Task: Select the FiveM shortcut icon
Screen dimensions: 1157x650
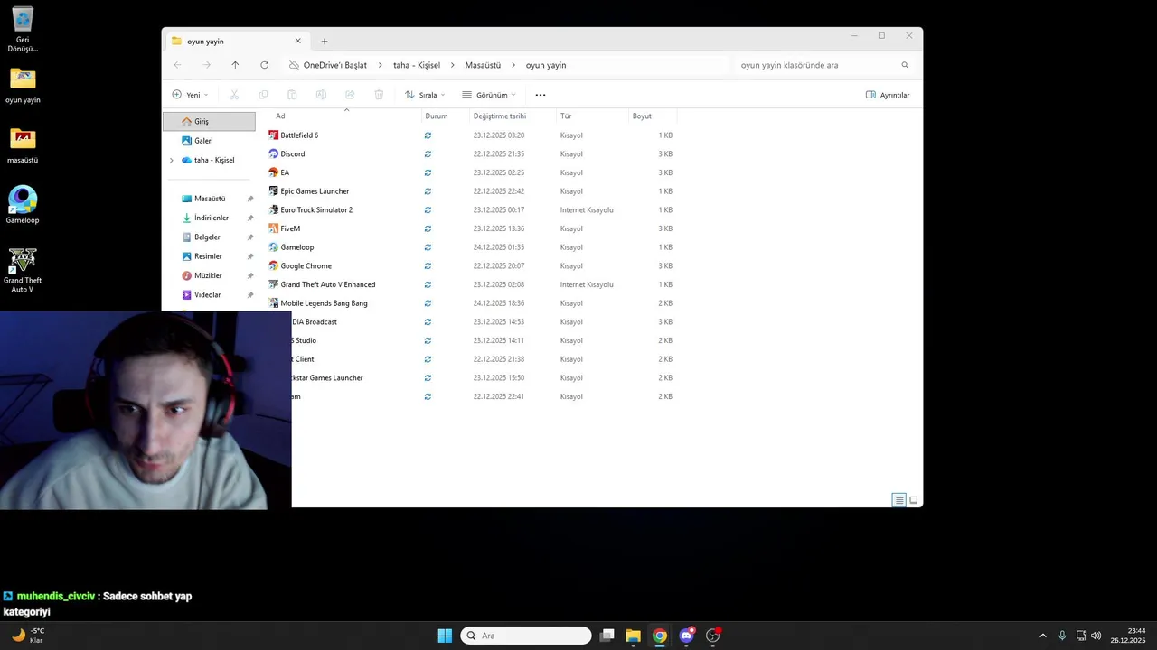Action: (x=273, y=228)
